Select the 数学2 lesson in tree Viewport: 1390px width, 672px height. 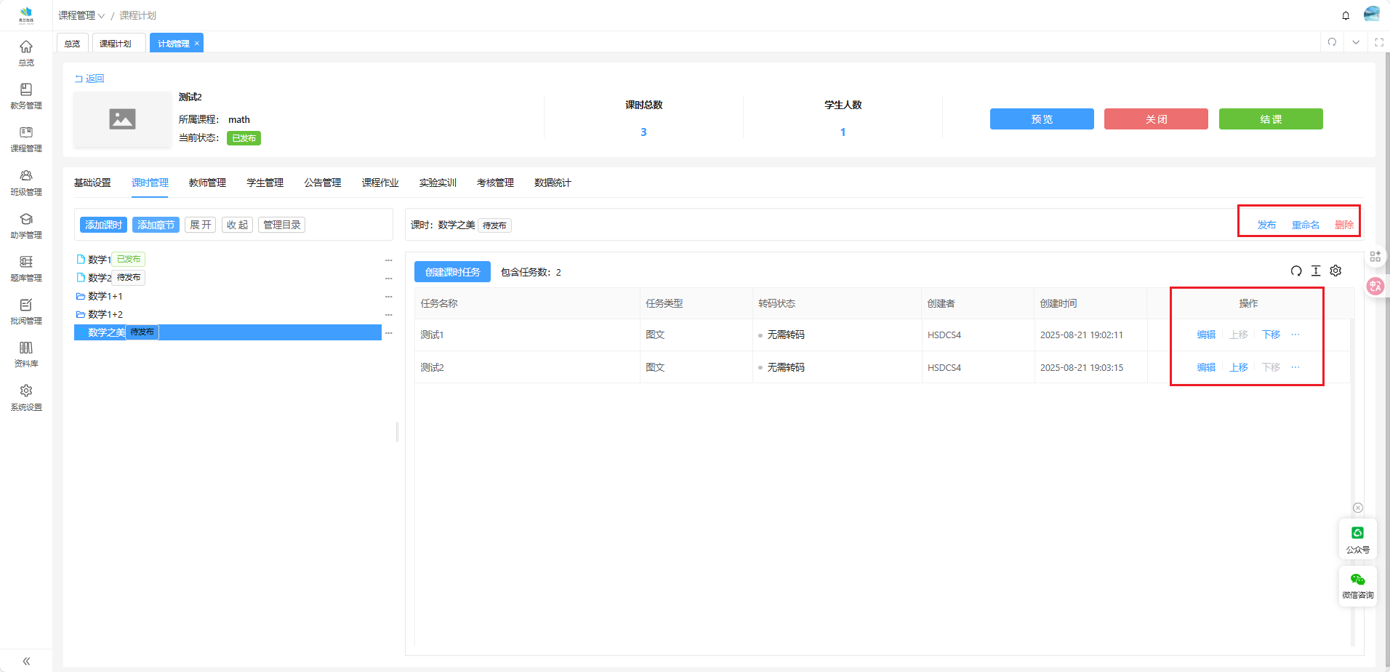pyautogui.click(x=100, y=278)
